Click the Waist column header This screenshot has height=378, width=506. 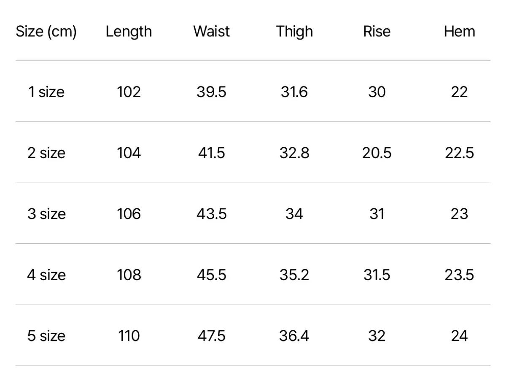click(x=212, y=32)
